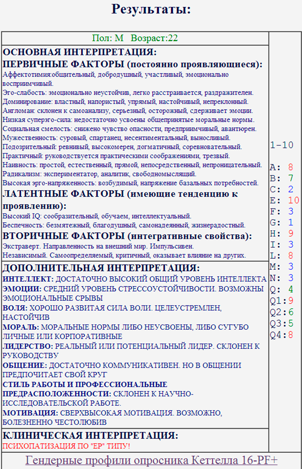Click the factor C score 2
Screen dimensions: 302x469
click(291, 189)
